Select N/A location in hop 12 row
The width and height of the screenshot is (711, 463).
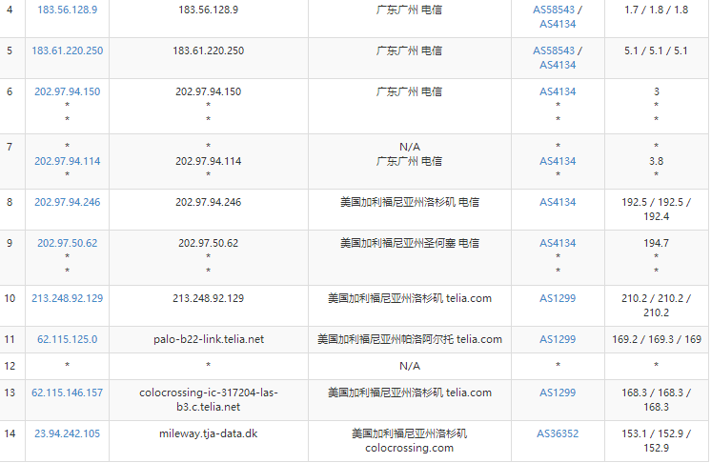[410, 366]
